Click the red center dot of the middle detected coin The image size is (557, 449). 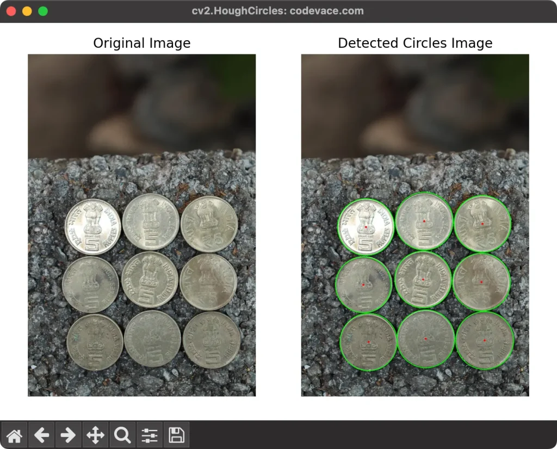(x=423, y=280)
